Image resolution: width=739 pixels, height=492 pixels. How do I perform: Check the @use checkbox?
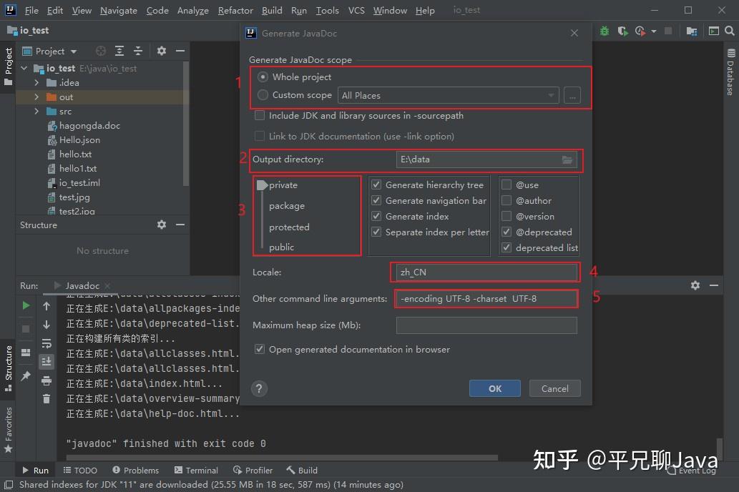pyautogui.click(x=507, y=184)
